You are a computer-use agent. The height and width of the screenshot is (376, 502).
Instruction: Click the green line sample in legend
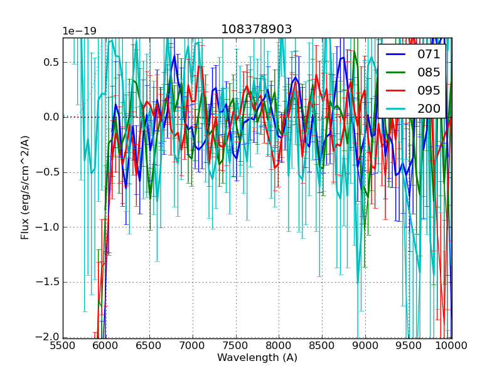[x=396, y=73]
